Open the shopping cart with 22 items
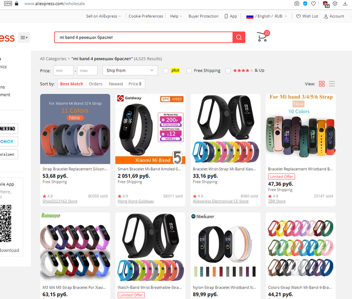 click(263, 36)
